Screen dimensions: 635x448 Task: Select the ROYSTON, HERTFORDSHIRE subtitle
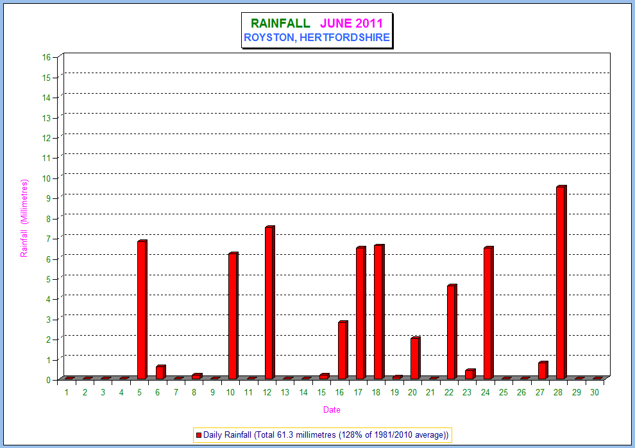pyautogui.click(x=316, y=38)
